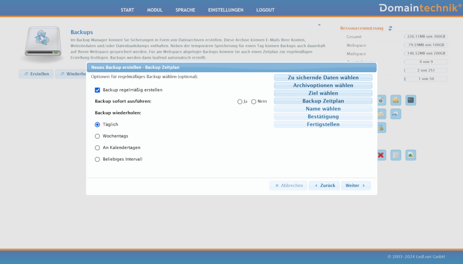Click the locked folder FTP icon
This screenshot has width=463, height=264.
[396, 100]
